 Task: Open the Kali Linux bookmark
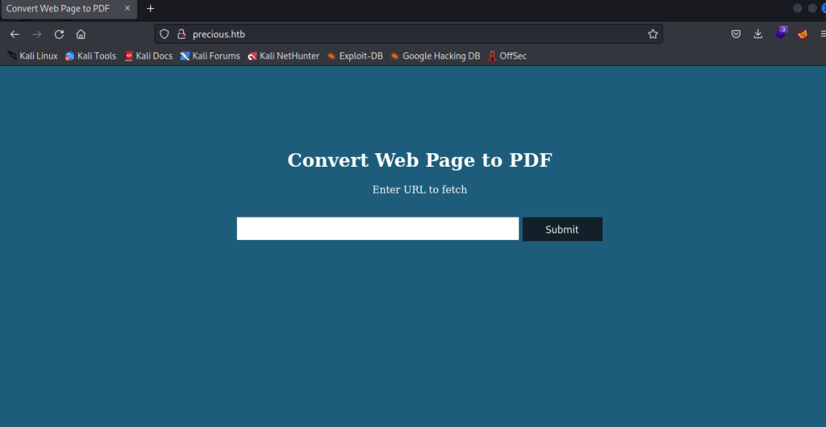pyautogui.click(x=32, y=56)
